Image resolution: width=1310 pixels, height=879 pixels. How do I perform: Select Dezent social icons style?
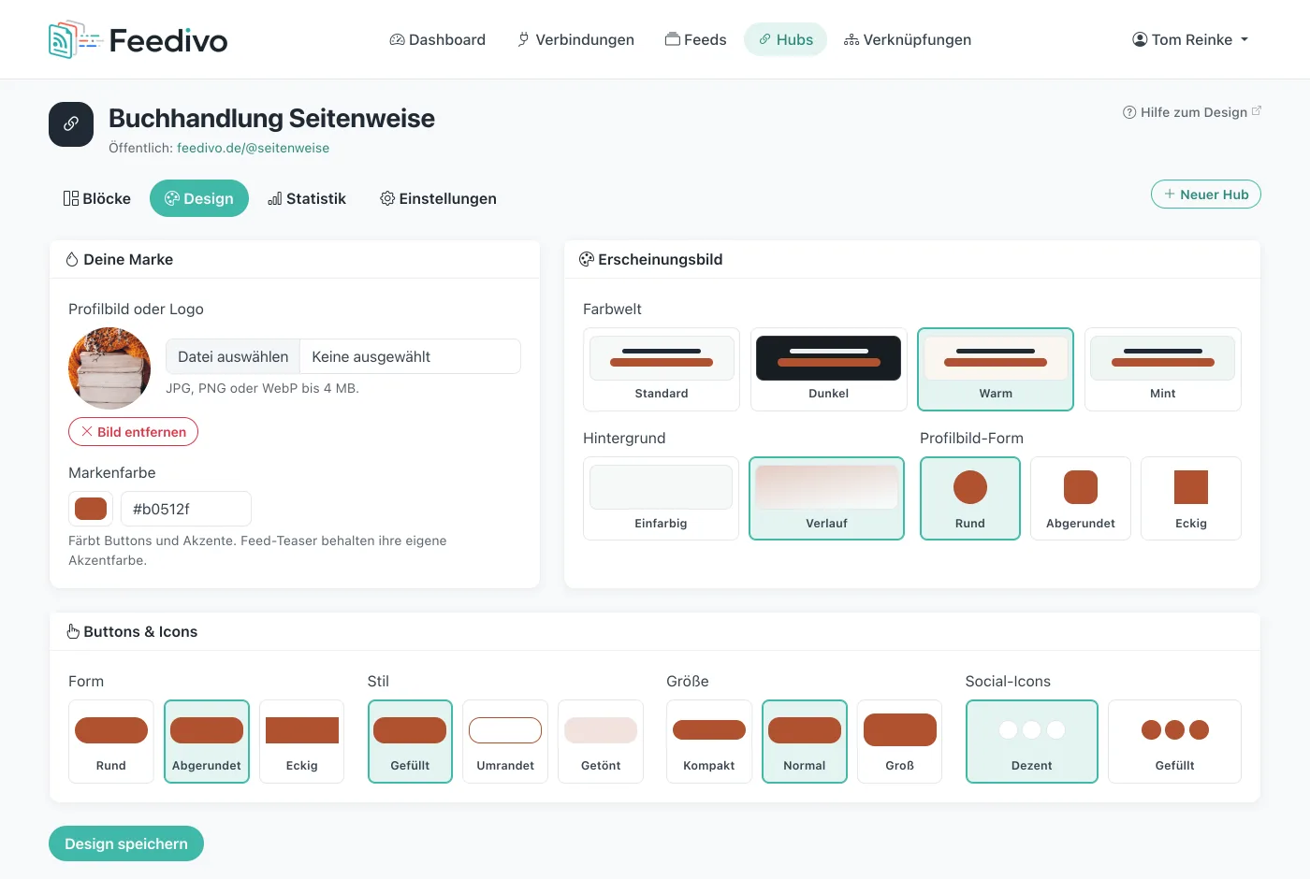click(x=1032, y=742)
